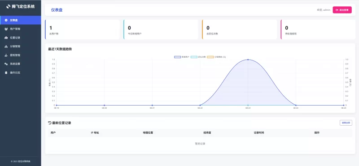This screenshot has width=359, height=166.
Task: Click the 用户 column header
Action: pyautogui.click(x=53, y=132)
